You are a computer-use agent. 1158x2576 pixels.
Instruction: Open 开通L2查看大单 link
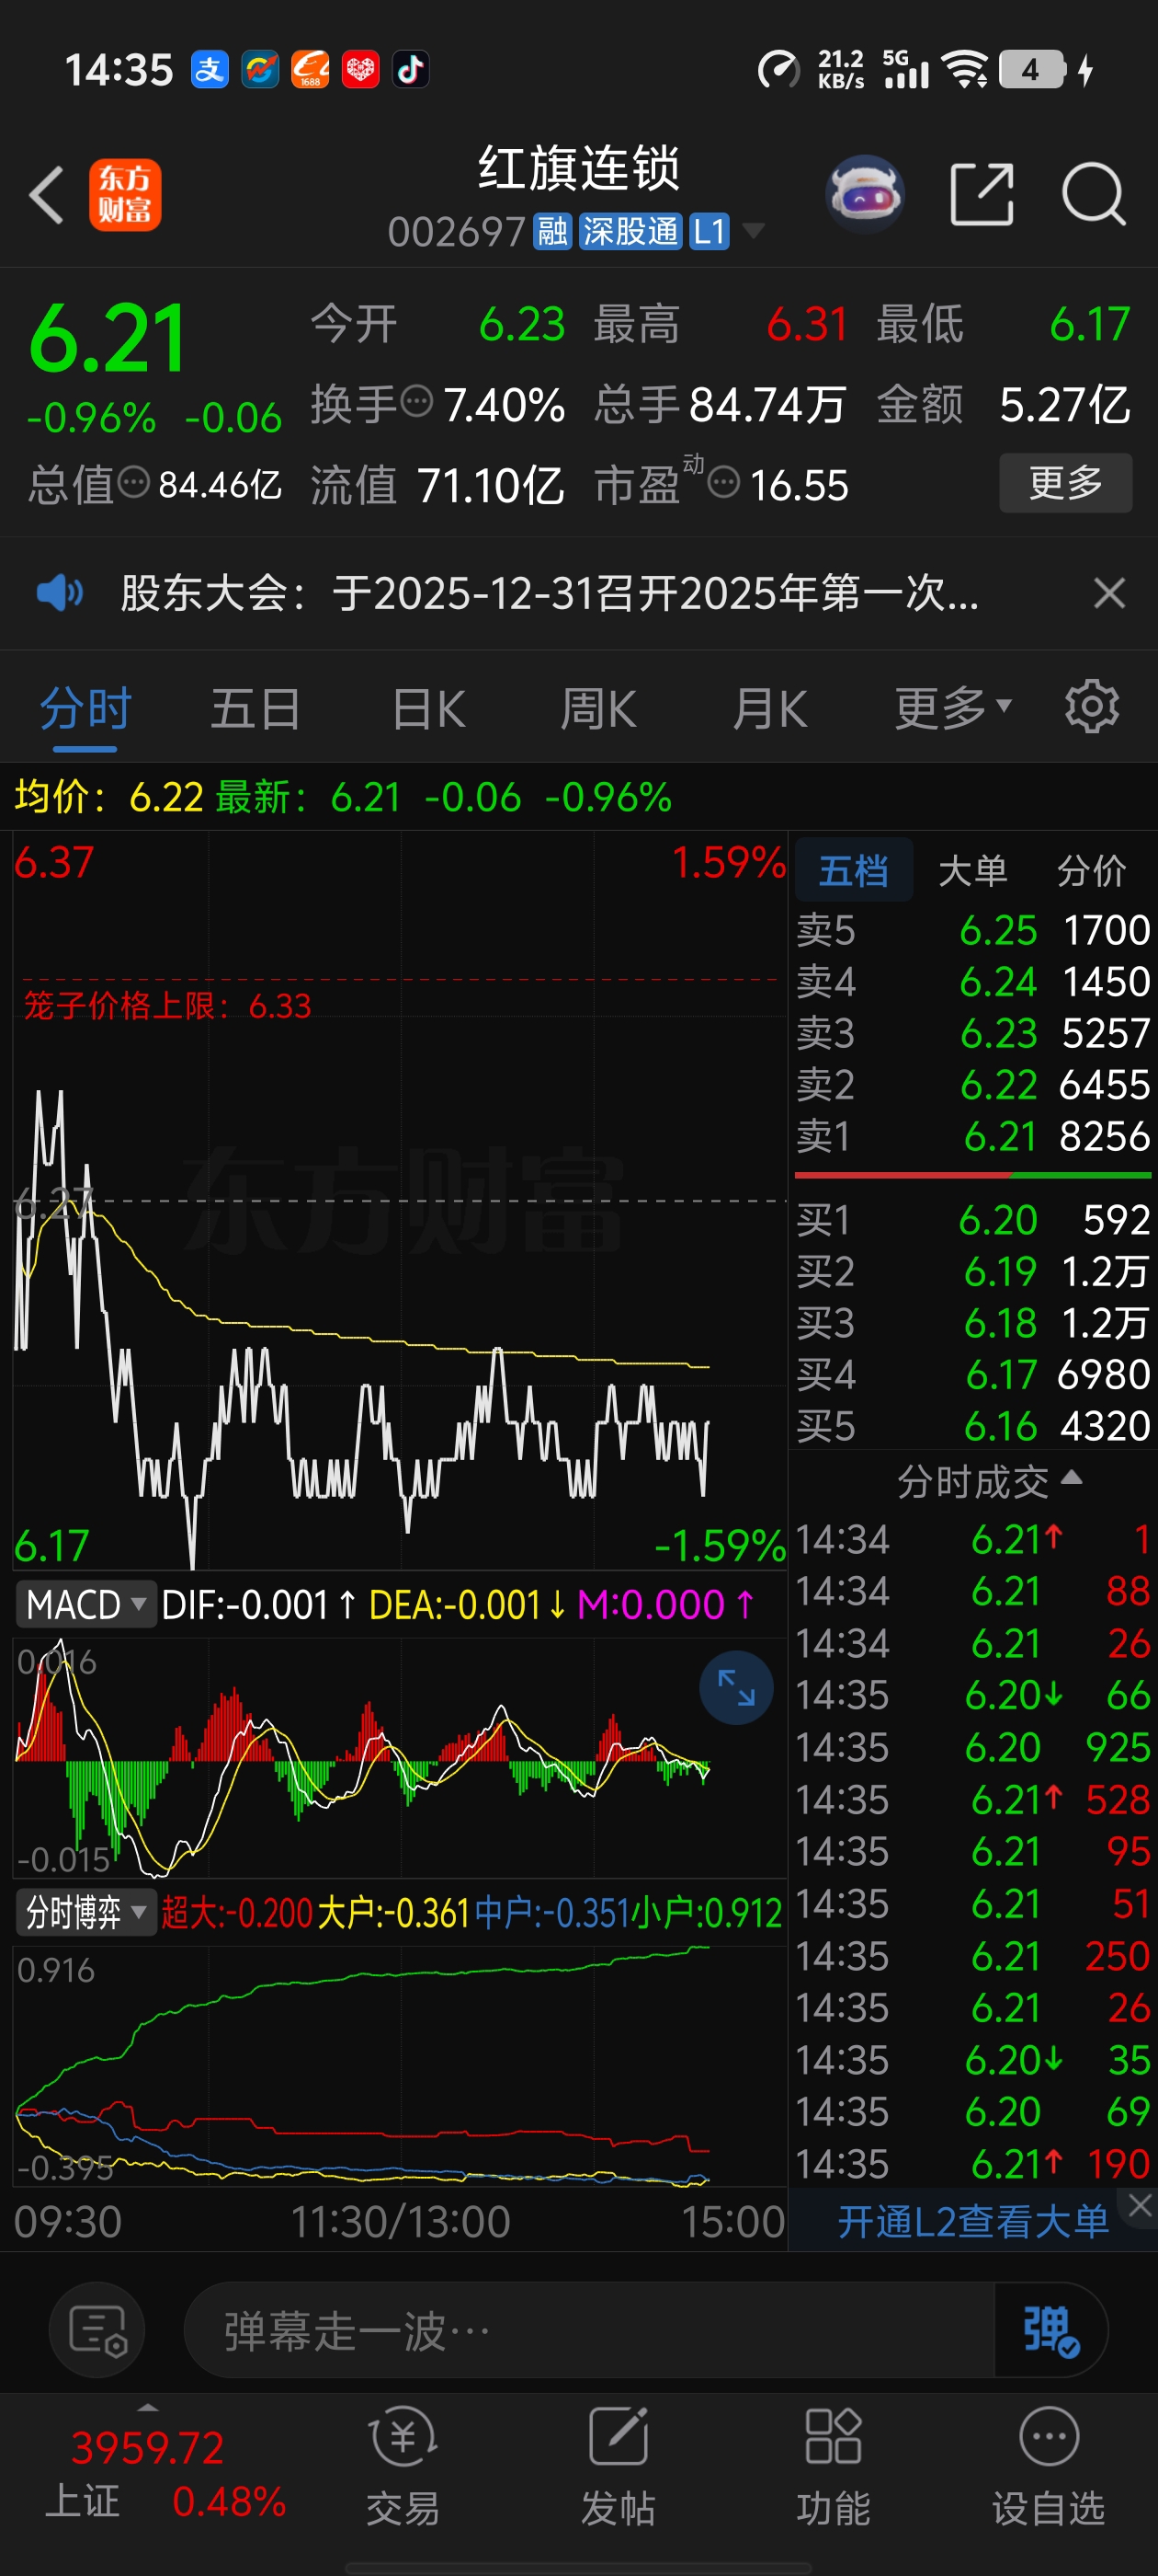click(972, 2221)
